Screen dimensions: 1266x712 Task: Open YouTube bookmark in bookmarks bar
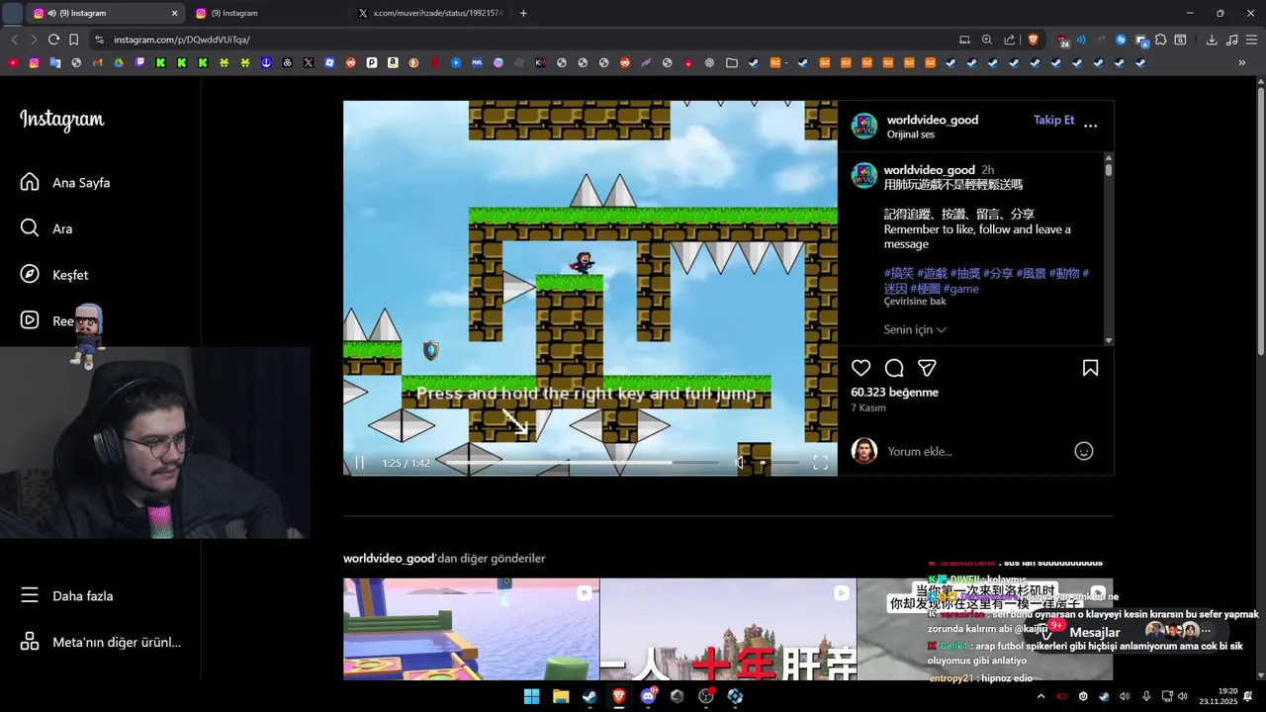(x=13, y=62)
